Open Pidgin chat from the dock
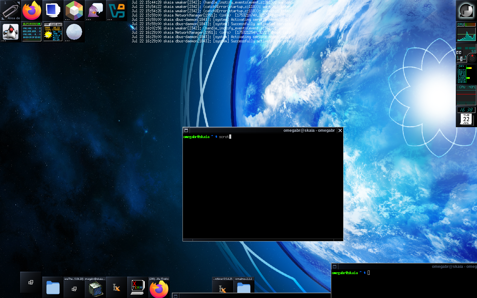Viewport: 477px width, 298px height. tap(95, 11)
